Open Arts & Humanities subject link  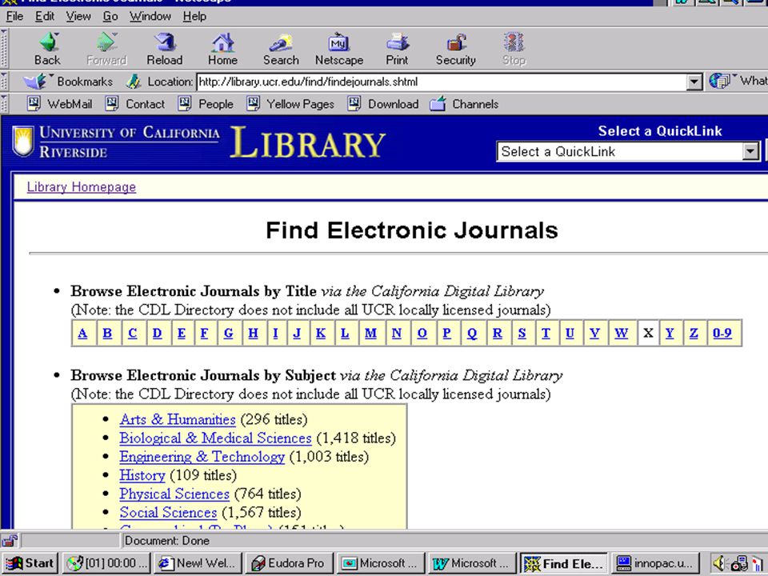(178, 419)
